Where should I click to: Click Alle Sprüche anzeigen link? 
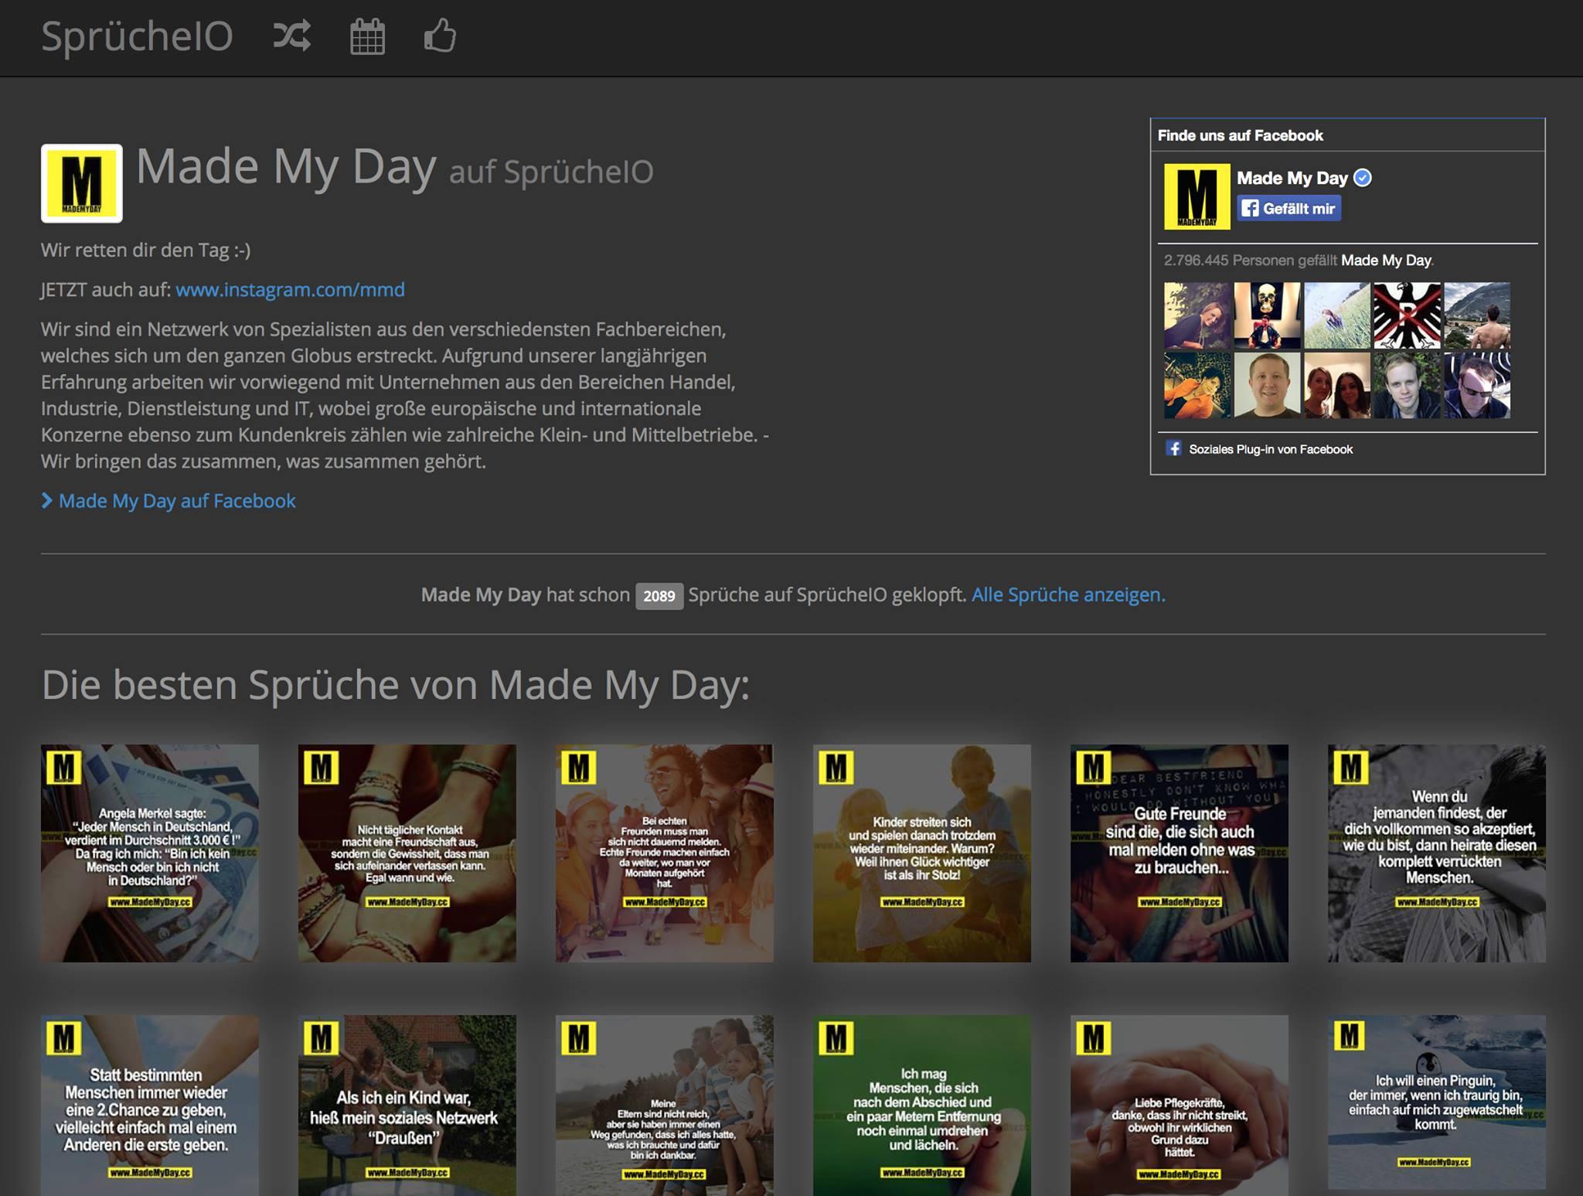(1068, 595)
